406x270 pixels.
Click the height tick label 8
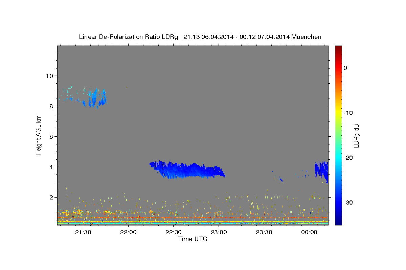(50, 106)
